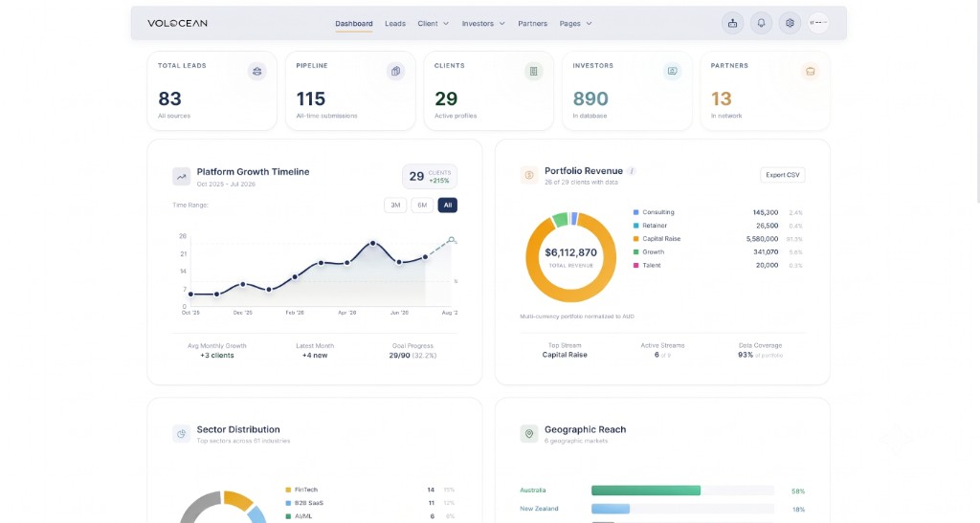Screen dimensions: 980x523
Task: Click the Export CSV button
Action: coord(783,175)
